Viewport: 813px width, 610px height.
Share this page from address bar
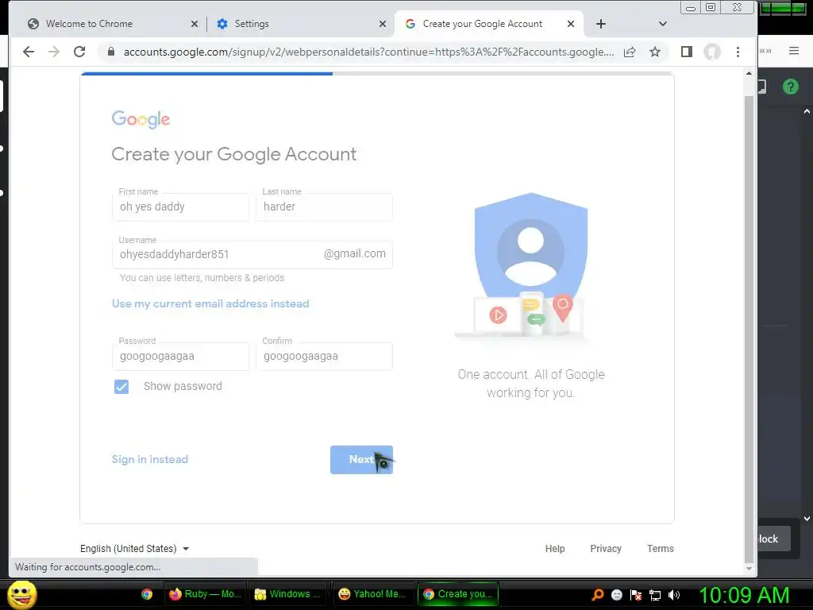point(630,52)
